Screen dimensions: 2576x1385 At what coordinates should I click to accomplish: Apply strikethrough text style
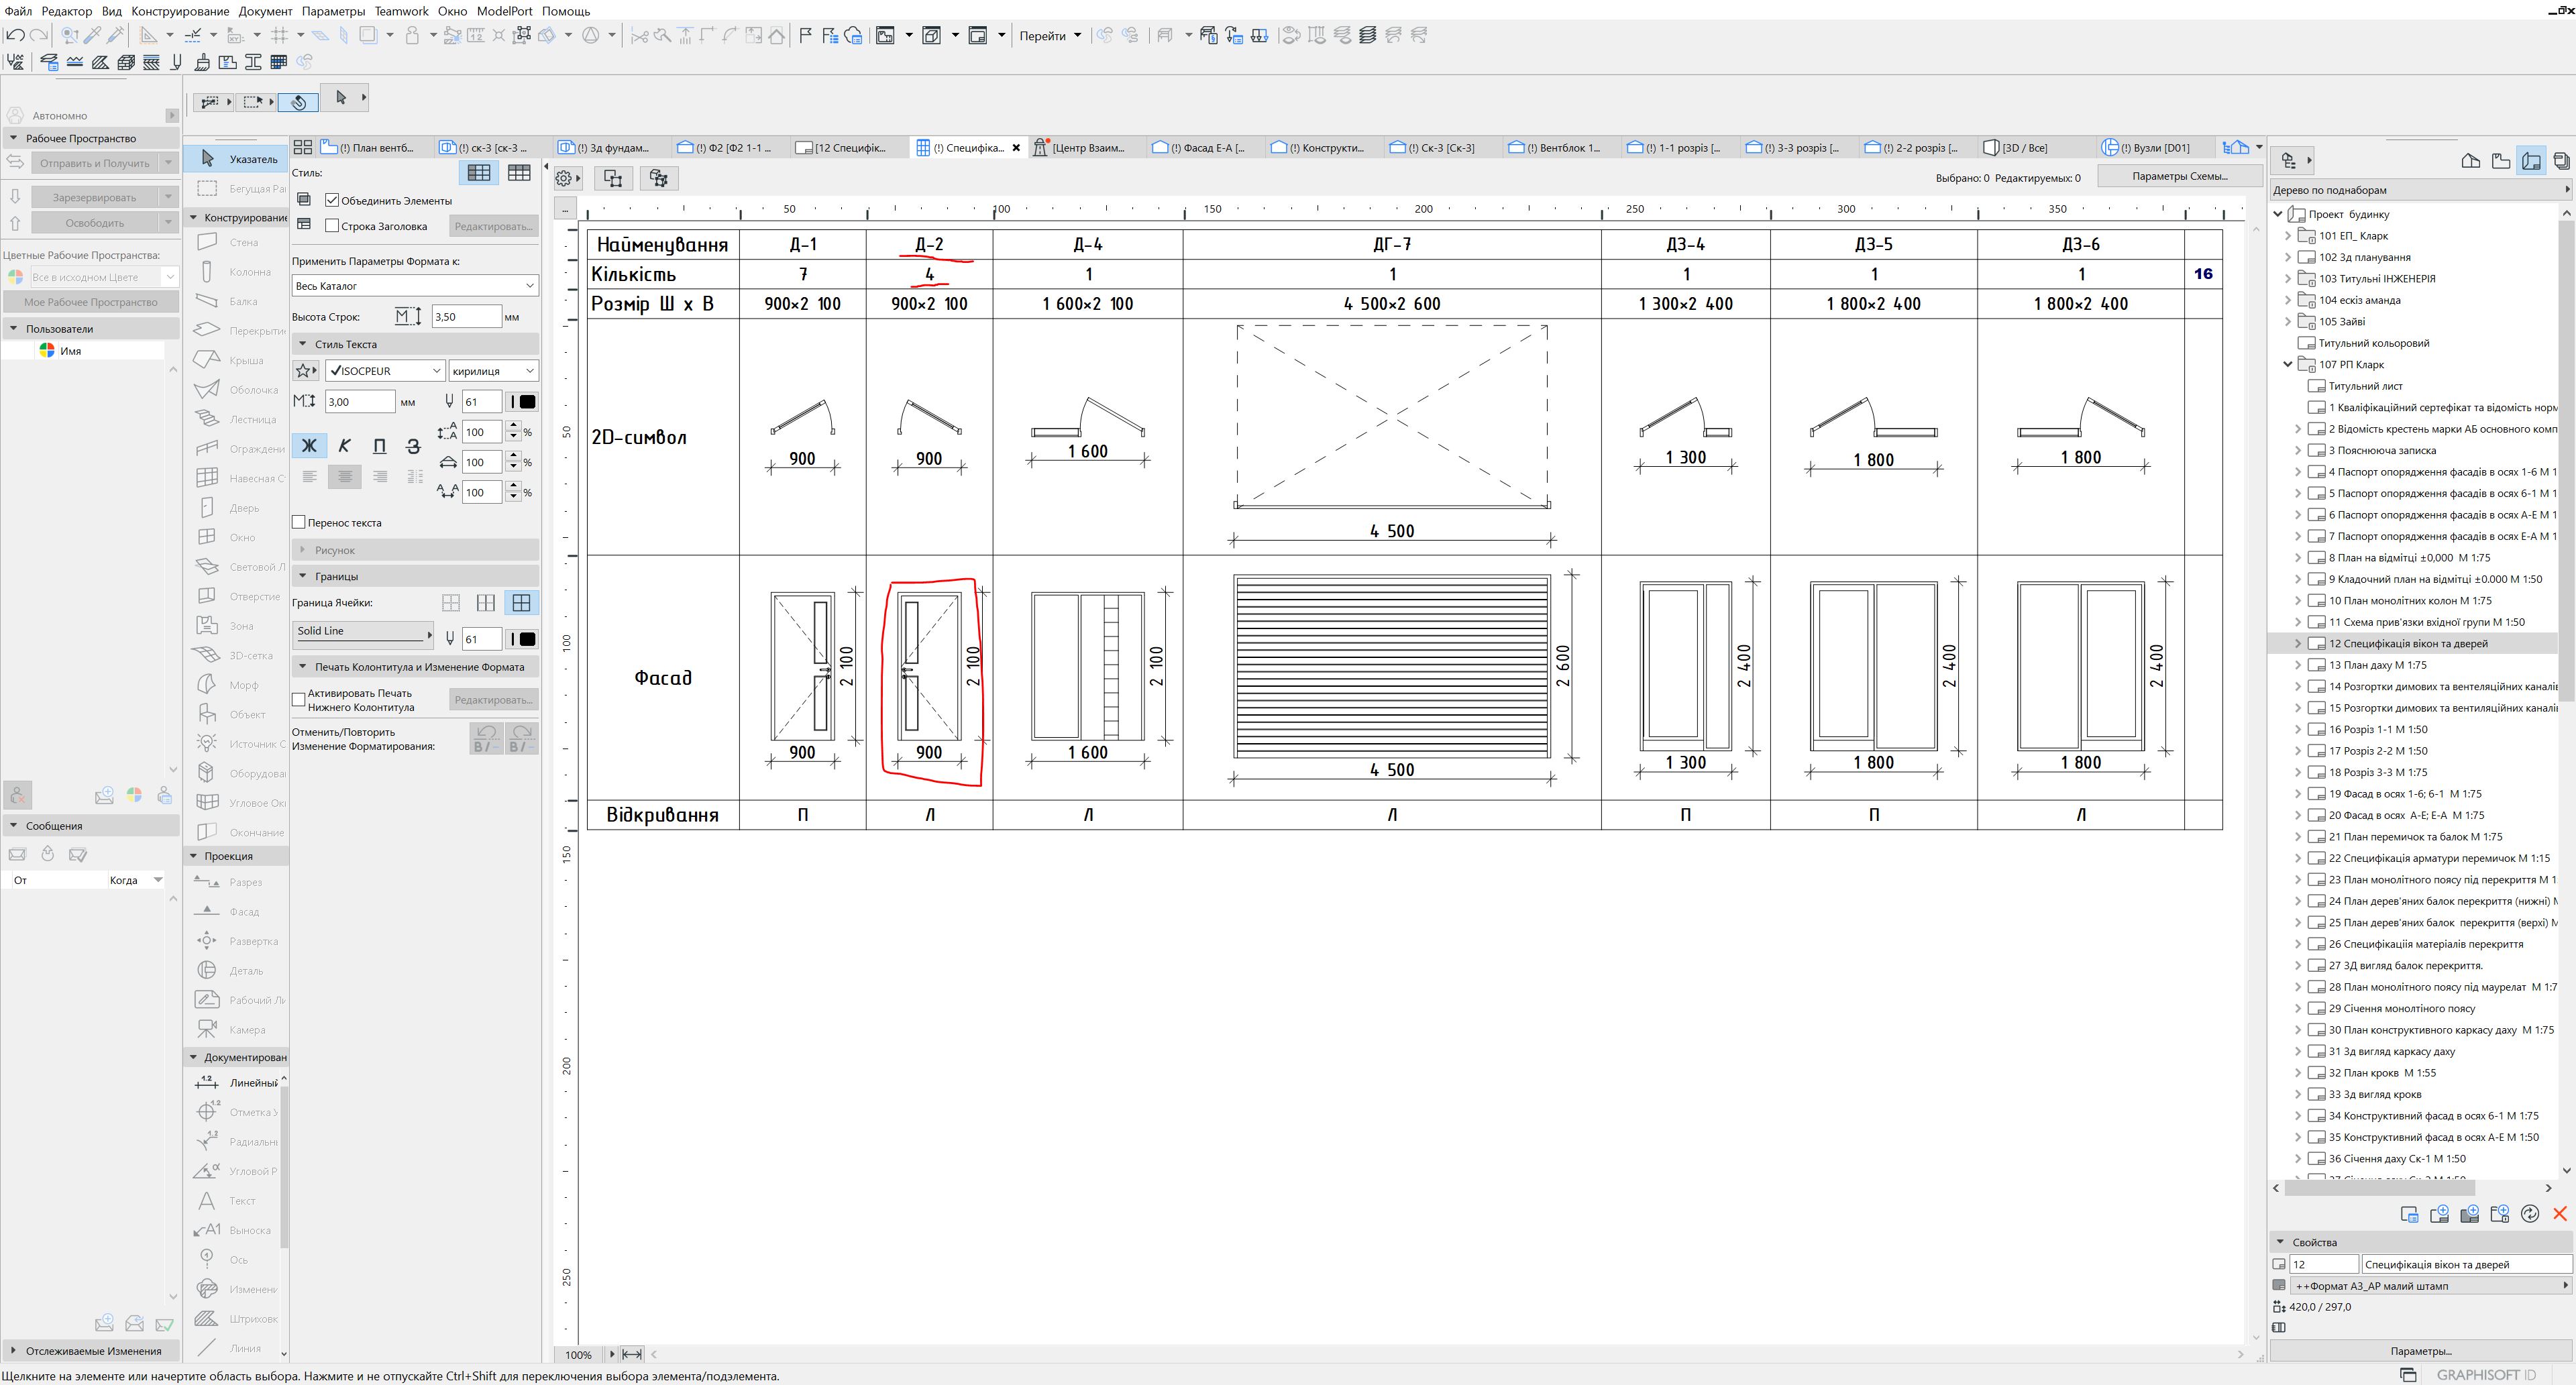coord(413,446)
